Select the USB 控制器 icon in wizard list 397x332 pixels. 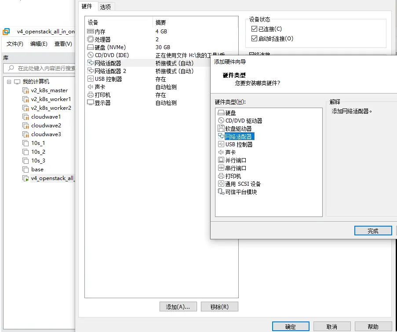click(221, 144)
